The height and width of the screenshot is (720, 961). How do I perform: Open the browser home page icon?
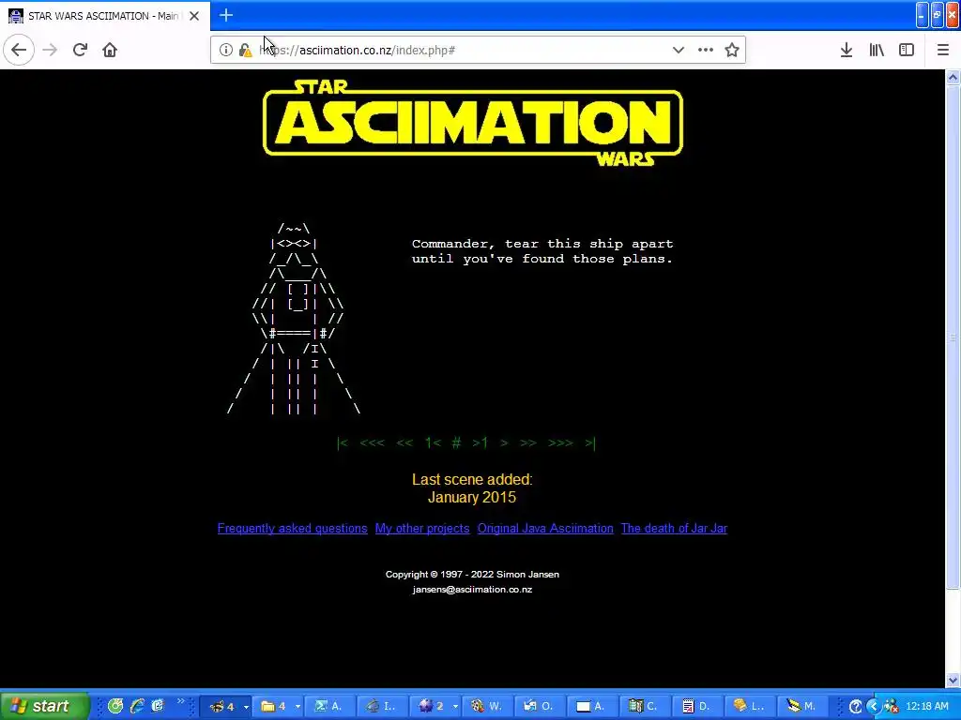(x=110, y=50)
